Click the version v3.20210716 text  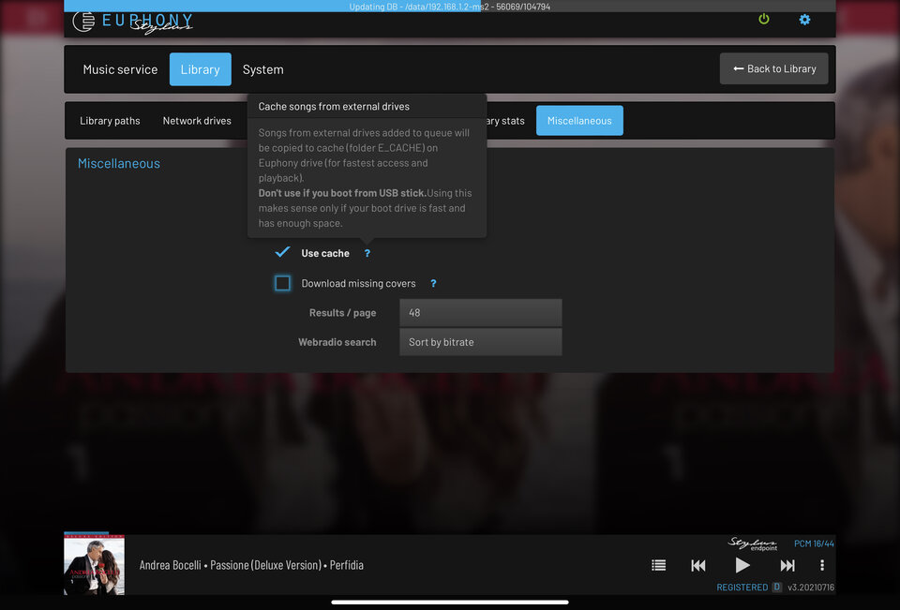coord(810,588)
